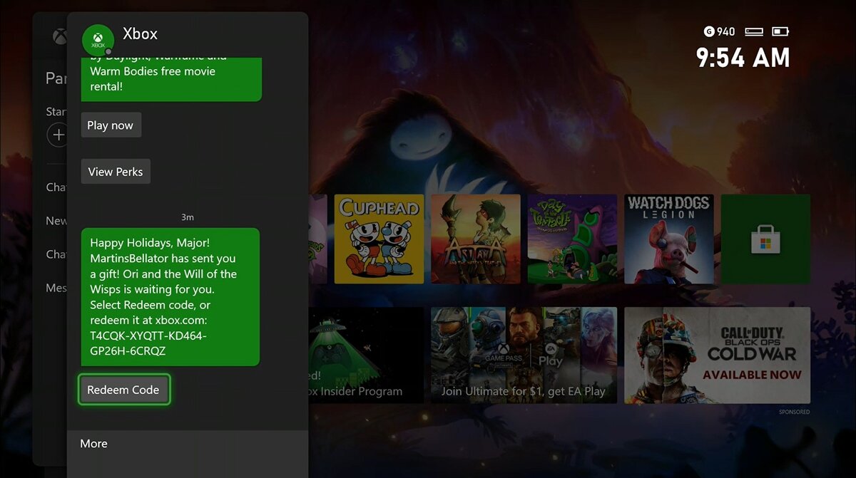The image size is (856, 478).
Task: Open the Cuphead game tile
Action: click(379, 239)
